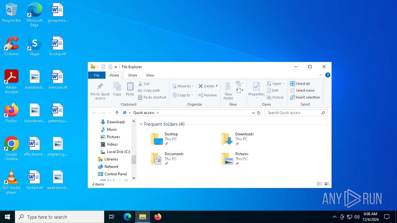
Task: Switch to the Share ribbon tab
Action: [x=132, y=75]
